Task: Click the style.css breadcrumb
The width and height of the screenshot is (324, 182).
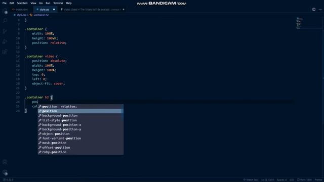Action: point(21,15)
